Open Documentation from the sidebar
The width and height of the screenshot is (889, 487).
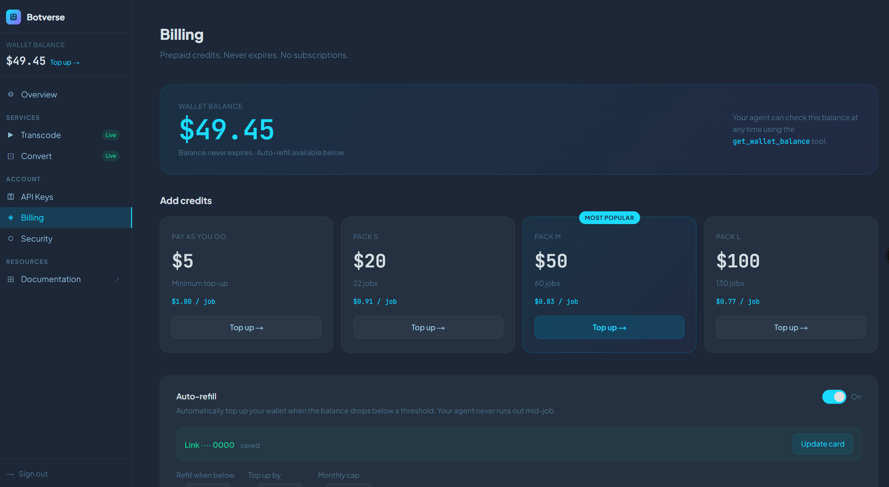(x=66, y=279)
